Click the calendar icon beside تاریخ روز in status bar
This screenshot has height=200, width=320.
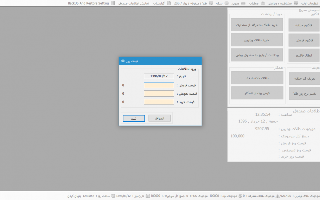[148, 196]
